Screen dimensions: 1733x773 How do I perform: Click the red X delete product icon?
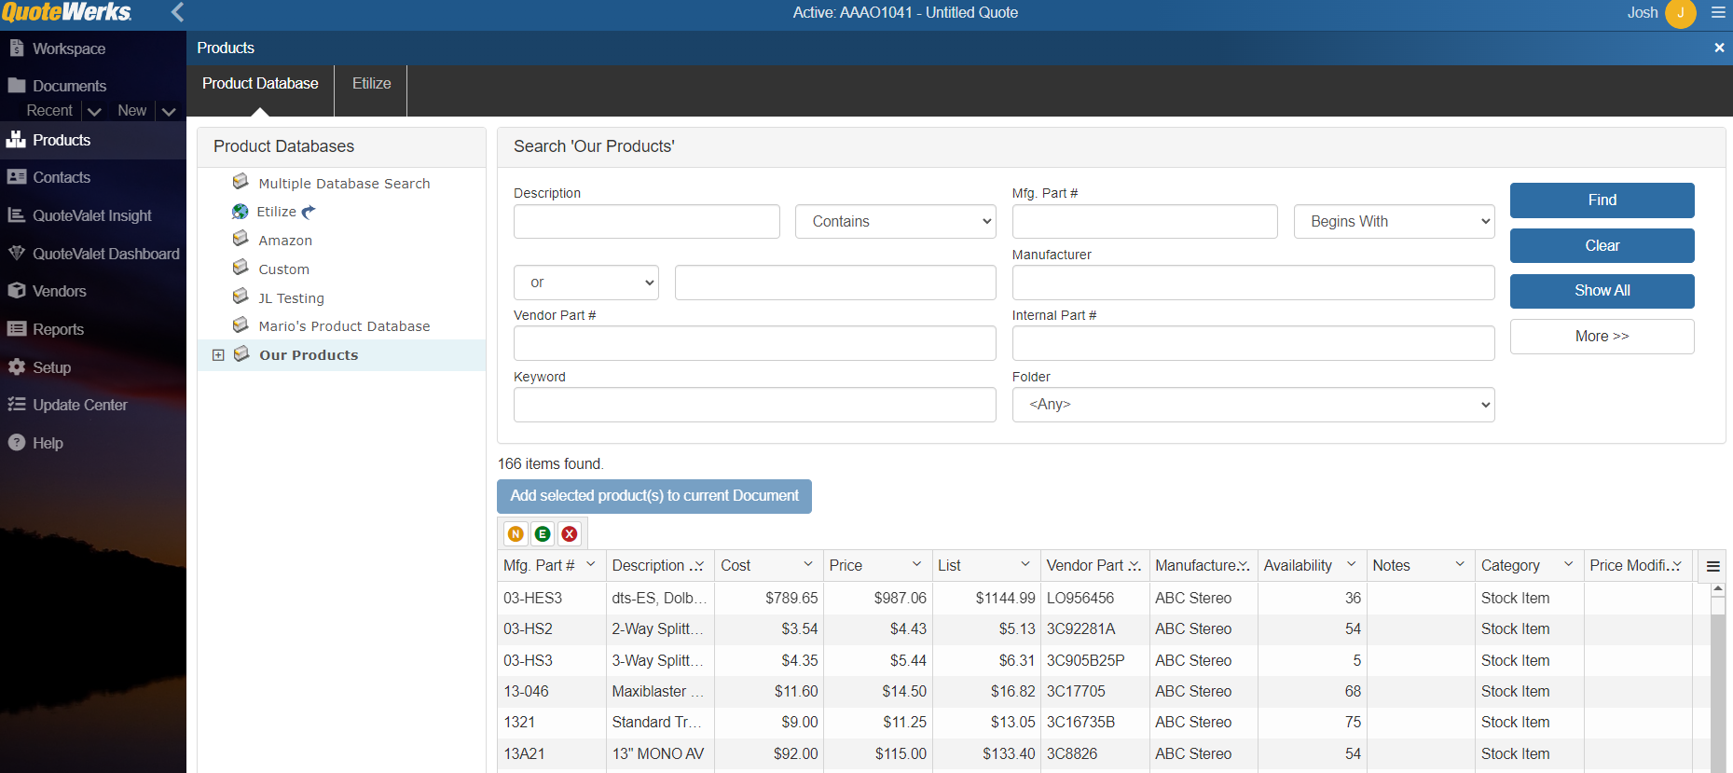[570, 533]
